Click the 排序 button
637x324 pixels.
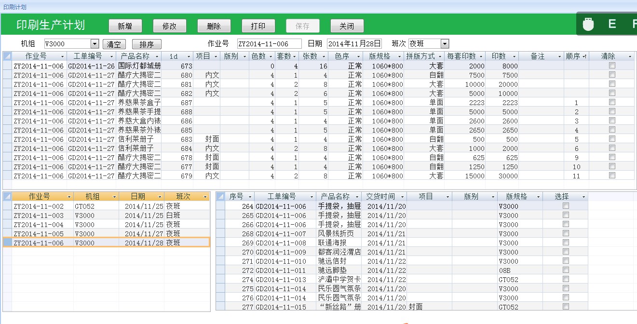[147, 44]
